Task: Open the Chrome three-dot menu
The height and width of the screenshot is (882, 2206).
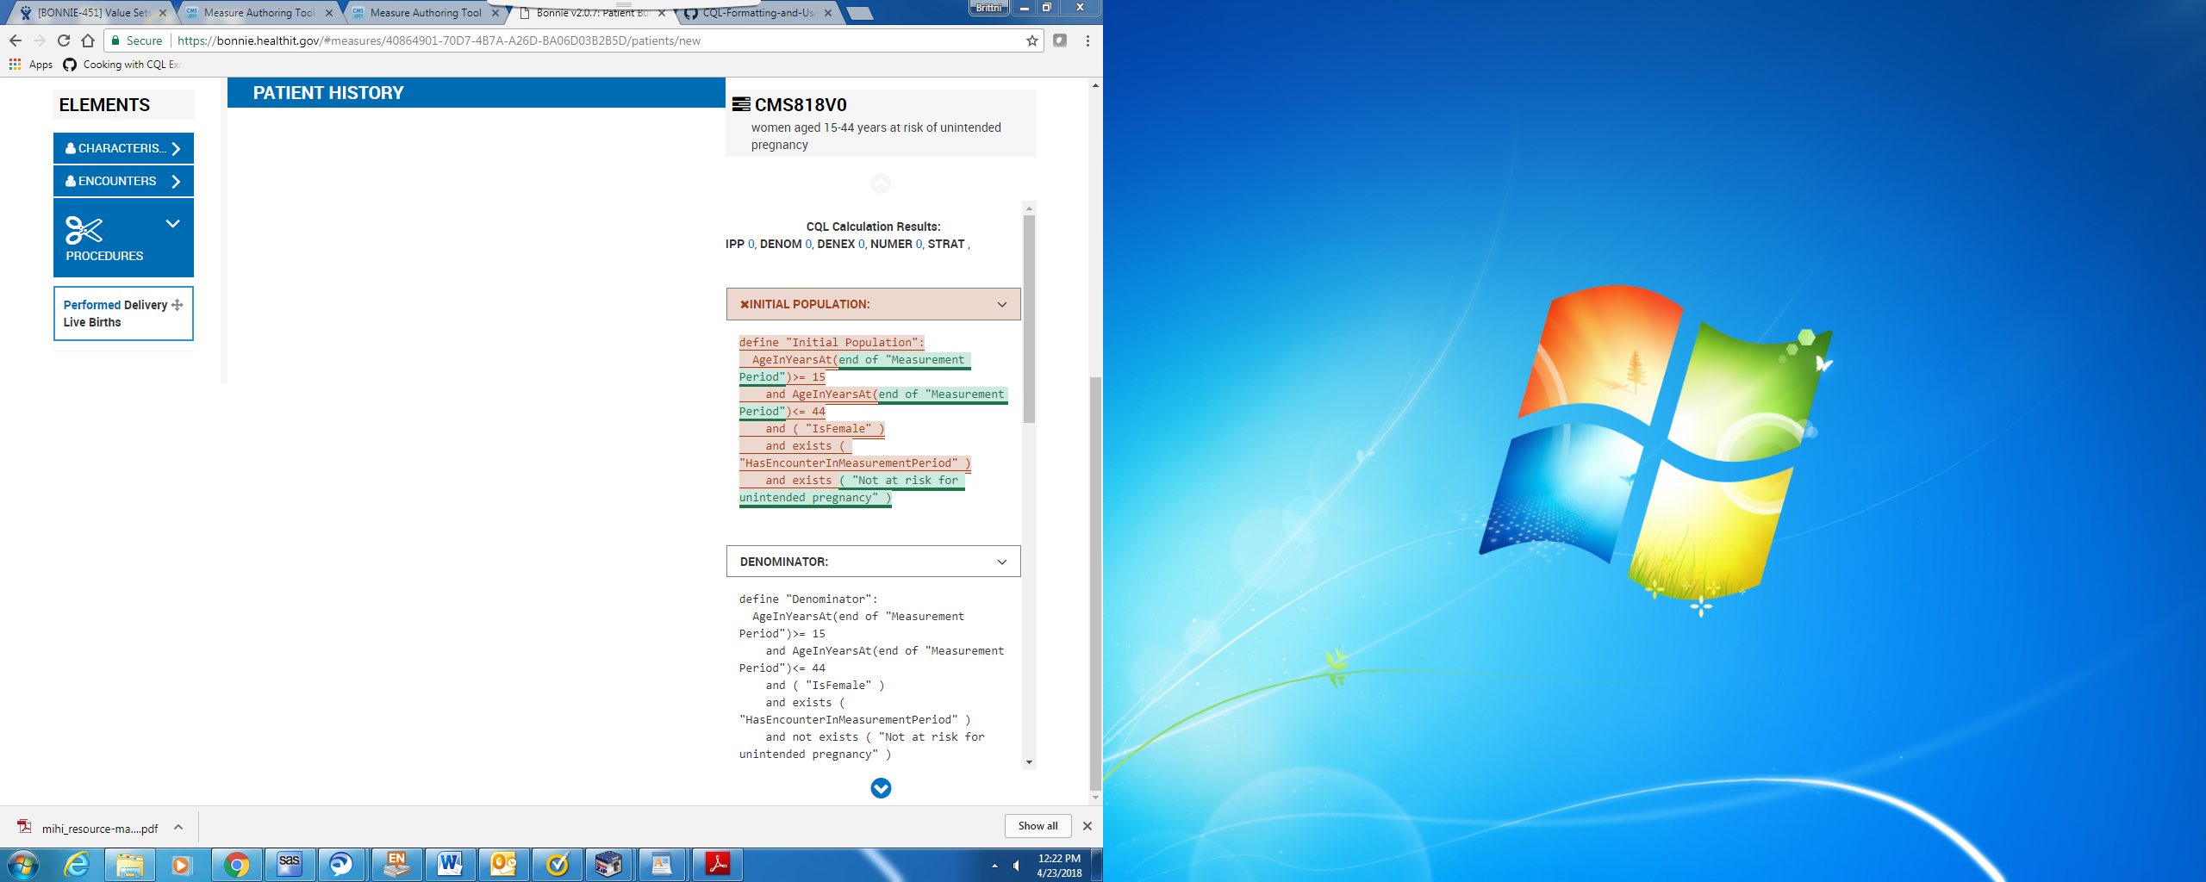Action: point(1087,40)
